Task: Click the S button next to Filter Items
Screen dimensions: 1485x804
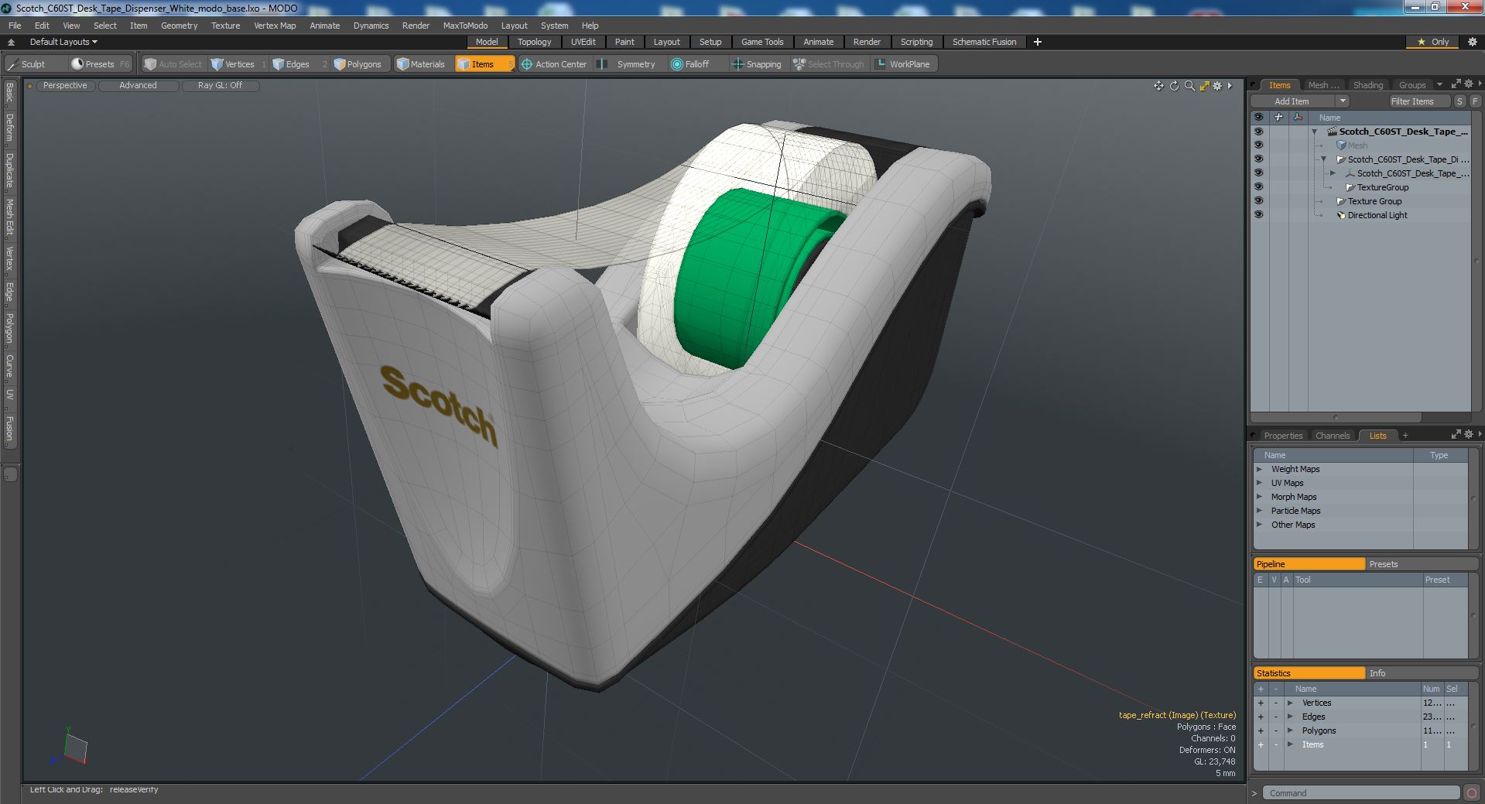Action: coord(1459,101)
